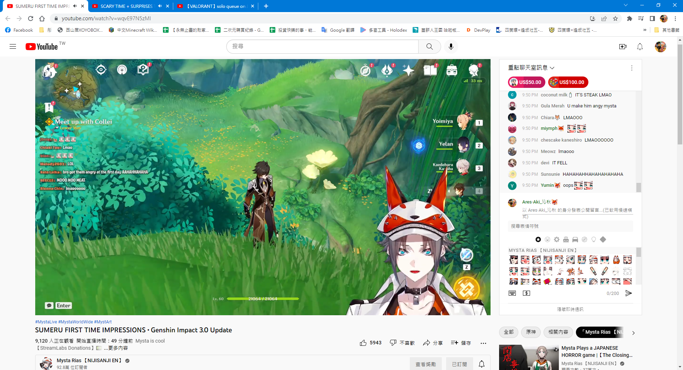Click the 分享 share button
The image size is (683, 370).
433,343
